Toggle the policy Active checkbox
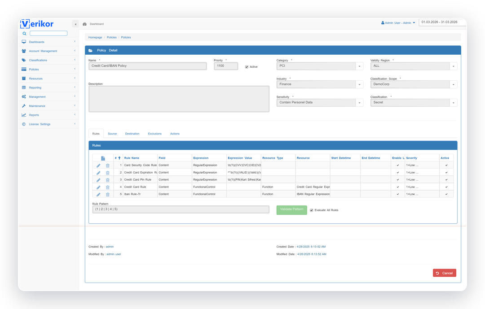 [x=247, y=67]
